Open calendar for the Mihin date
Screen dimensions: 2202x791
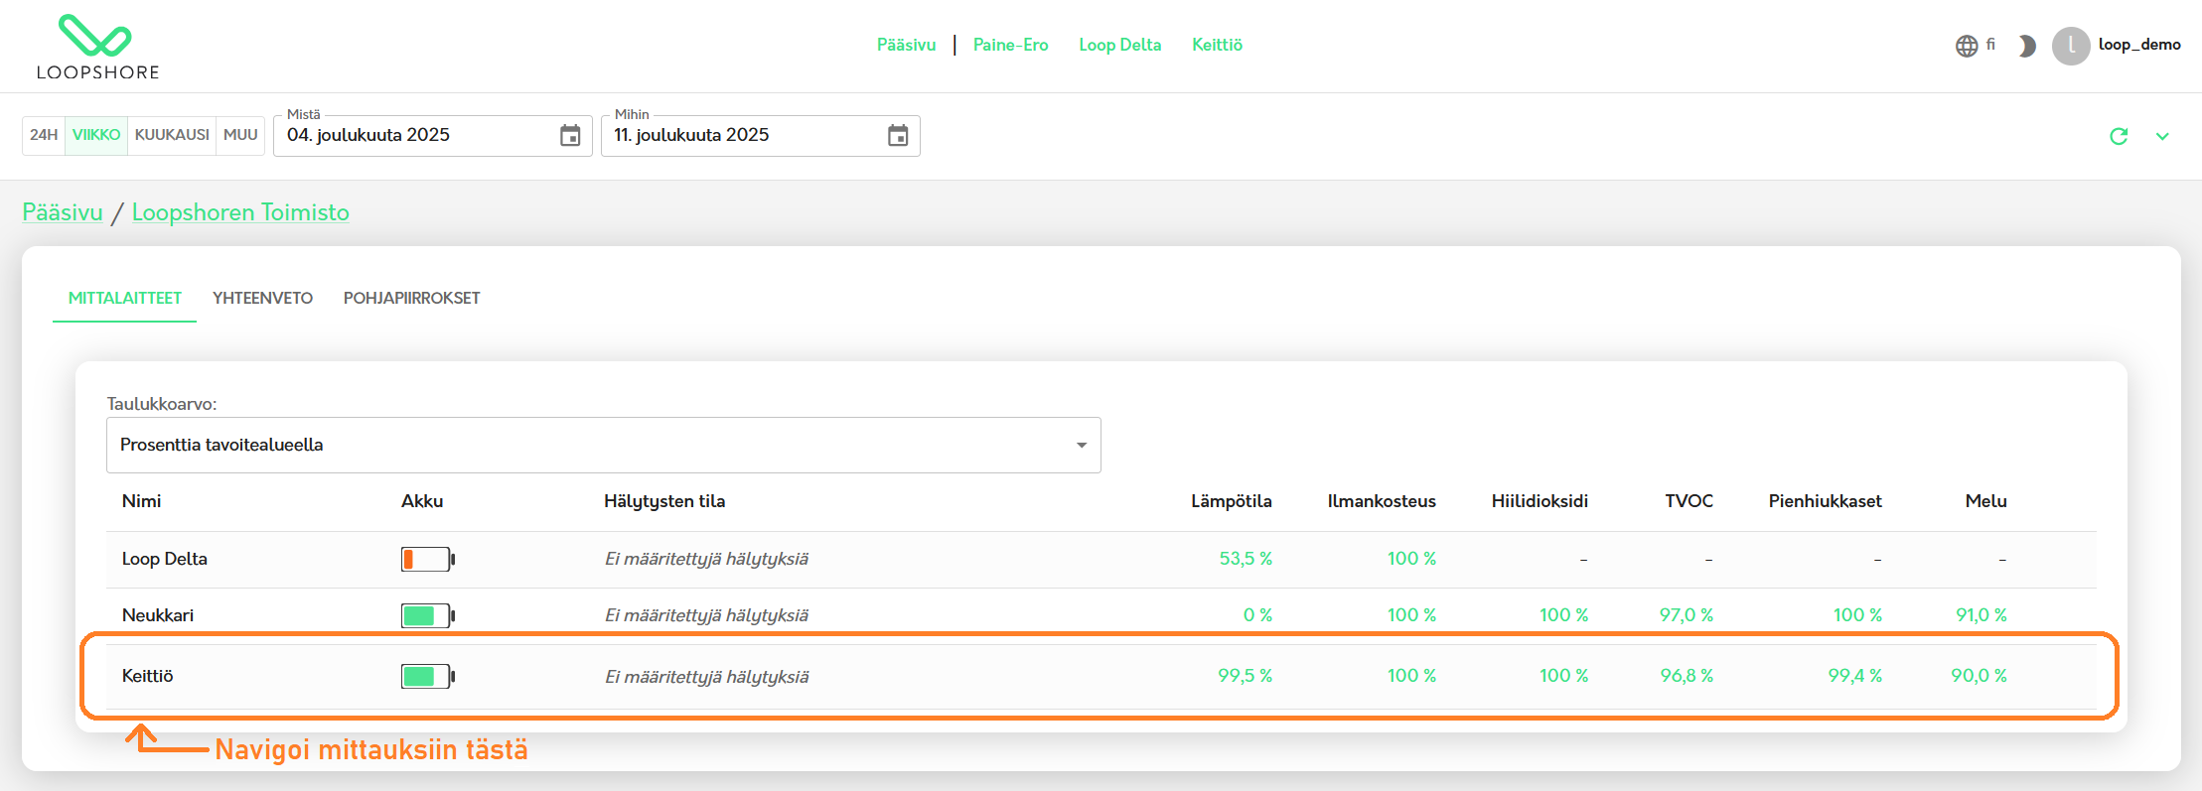tap(898, 136)
